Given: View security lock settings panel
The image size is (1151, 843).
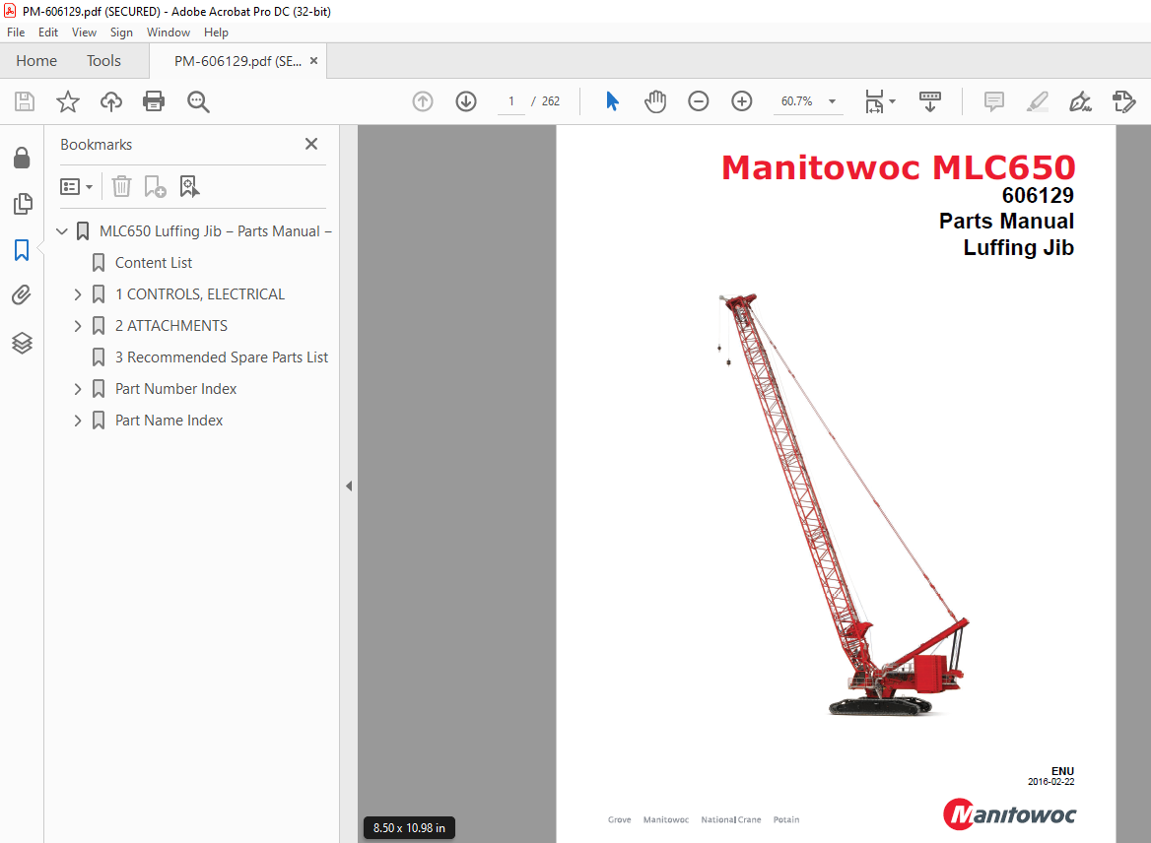Looking at the screenshot, I should (22, 157).
